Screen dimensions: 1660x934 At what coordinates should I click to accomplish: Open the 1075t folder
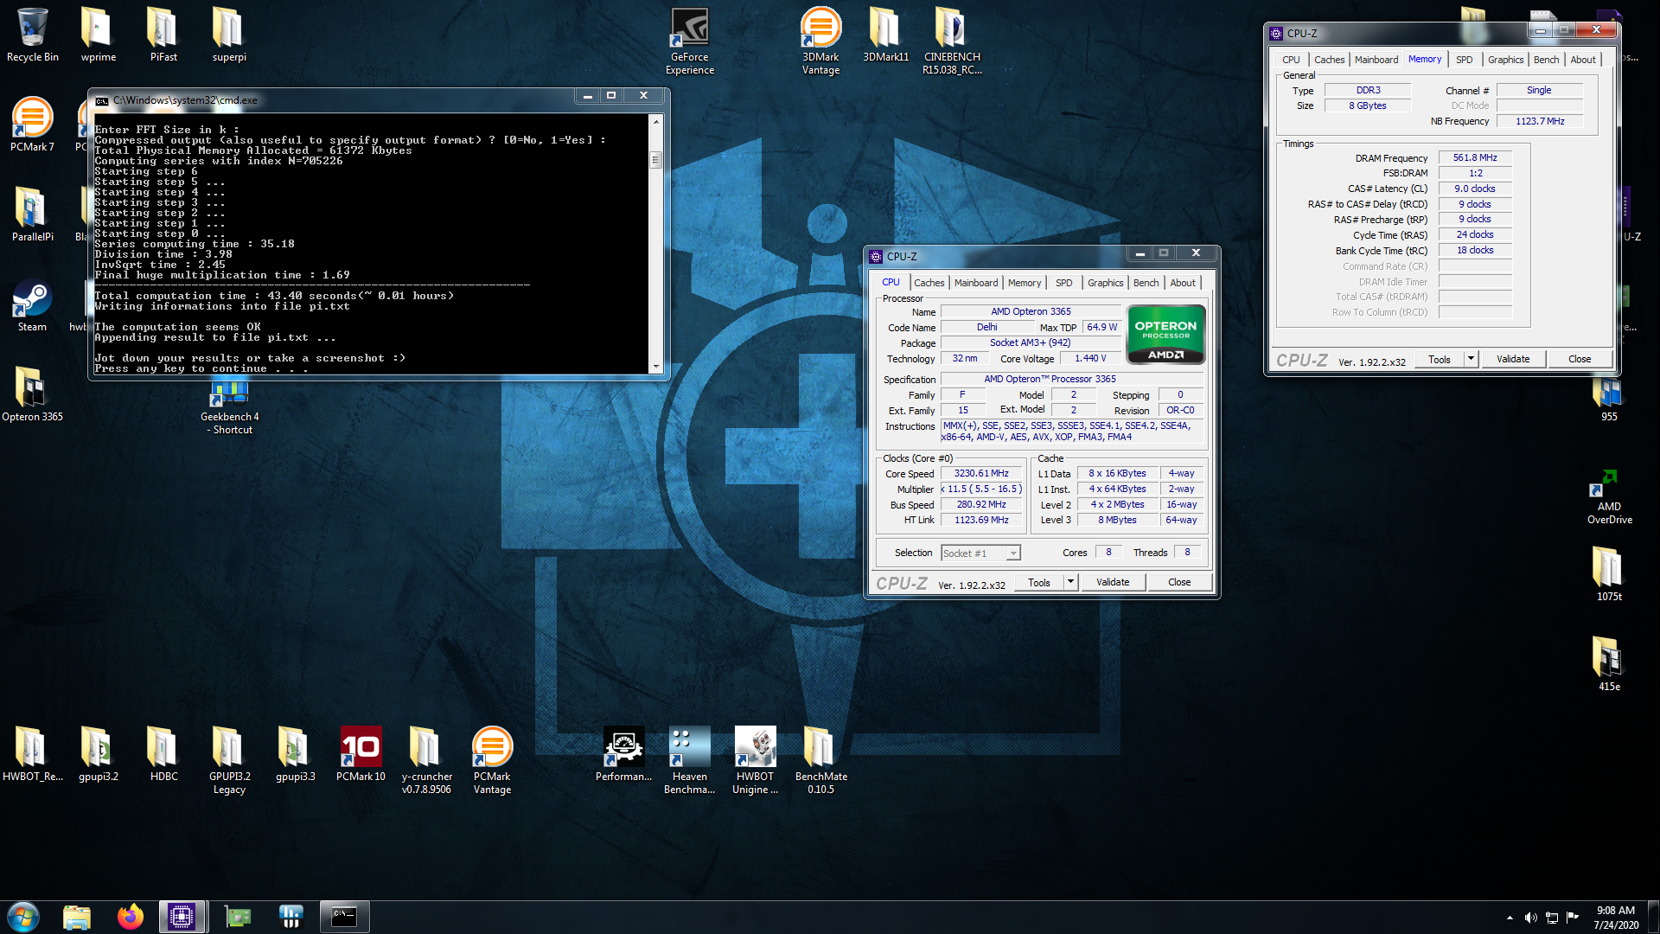click(x=1609, y=574)
